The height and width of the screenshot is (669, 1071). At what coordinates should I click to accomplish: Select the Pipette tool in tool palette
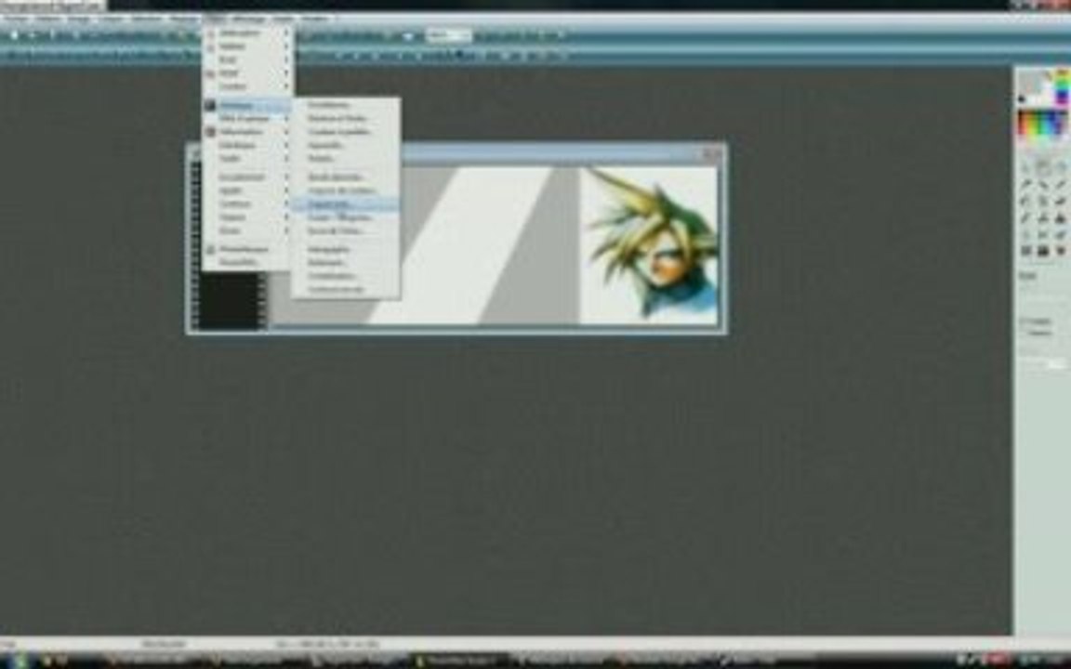tap(1026, 184)
